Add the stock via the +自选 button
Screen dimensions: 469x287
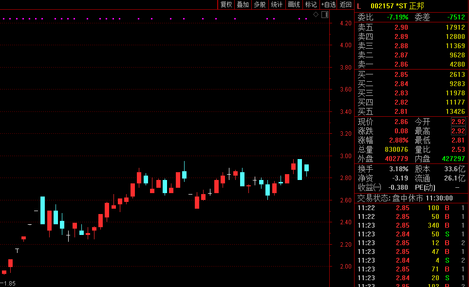[328, 5]
